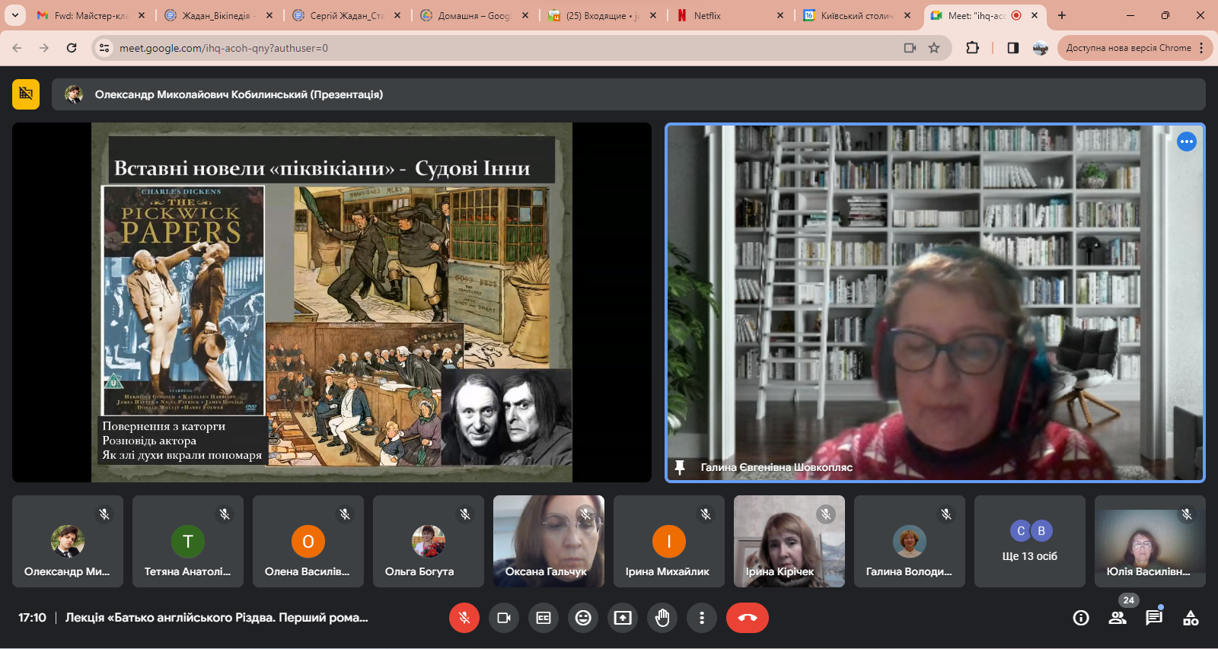Screen dimensions: 1218x649
Task: Show the participants list
Action: 1118,618
